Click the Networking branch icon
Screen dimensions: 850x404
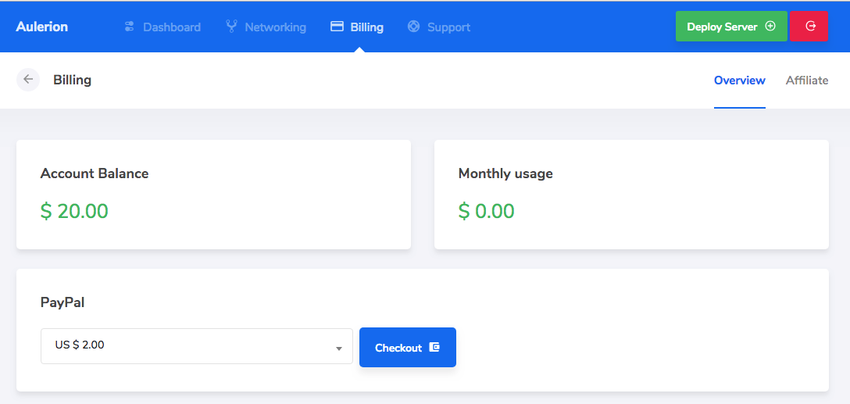point(231,27)
